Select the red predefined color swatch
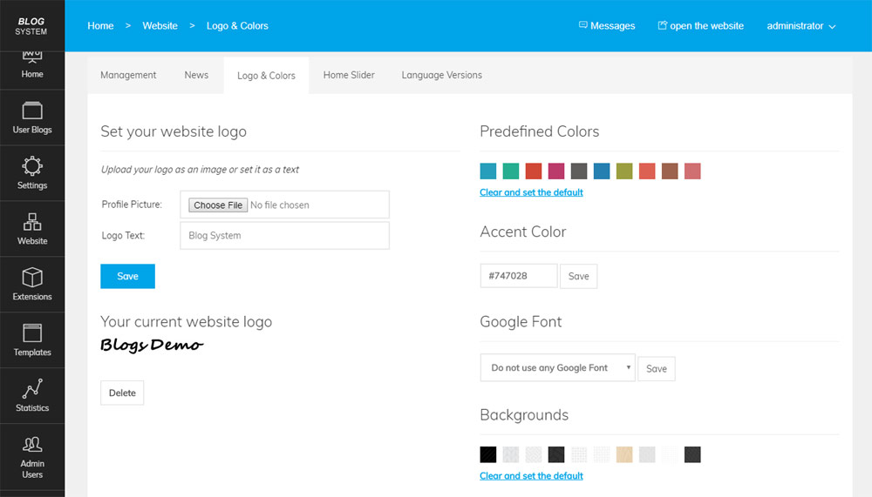 click(534, 171)
